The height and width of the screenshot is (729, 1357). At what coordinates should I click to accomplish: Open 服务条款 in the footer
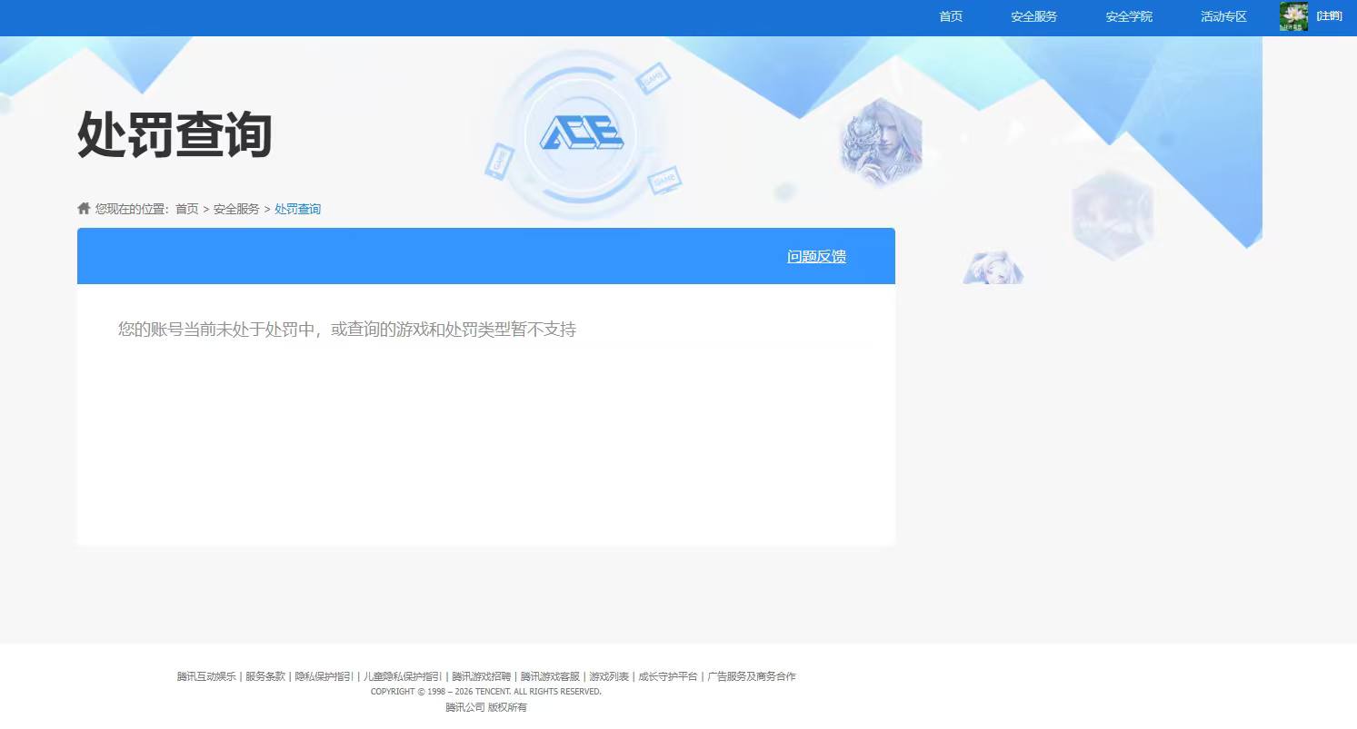click(x=264, y=676)
